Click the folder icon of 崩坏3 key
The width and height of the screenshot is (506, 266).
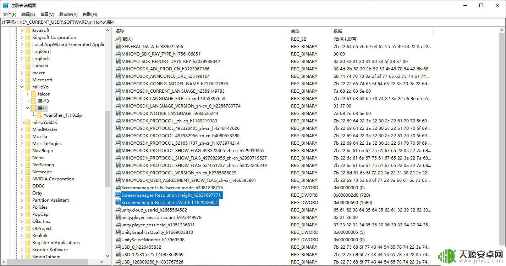[x=33, y=101]
